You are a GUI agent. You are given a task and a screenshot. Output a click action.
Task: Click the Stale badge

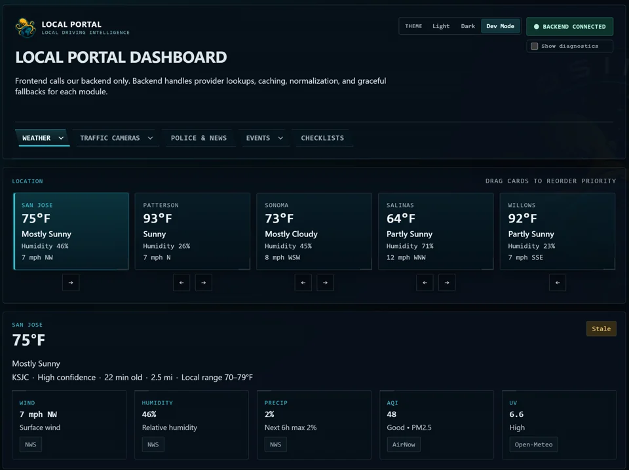(x=601, y=329)
